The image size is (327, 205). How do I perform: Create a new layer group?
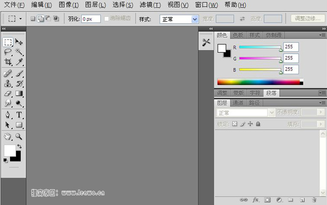pyautogui.click(x=290, y=200)
